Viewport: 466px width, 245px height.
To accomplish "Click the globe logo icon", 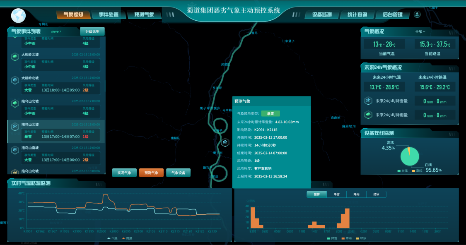I will pyautogui.click(x=18, y=16).
